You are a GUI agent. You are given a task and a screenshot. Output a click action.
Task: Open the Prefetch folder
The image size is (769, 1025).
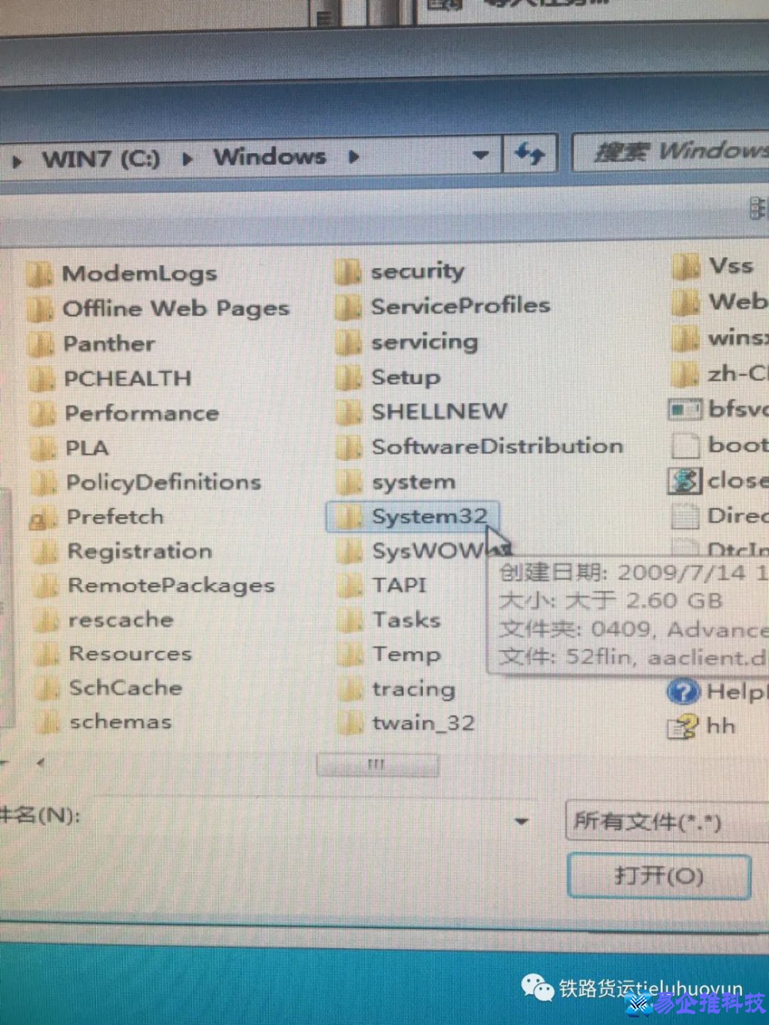(115, 516)
